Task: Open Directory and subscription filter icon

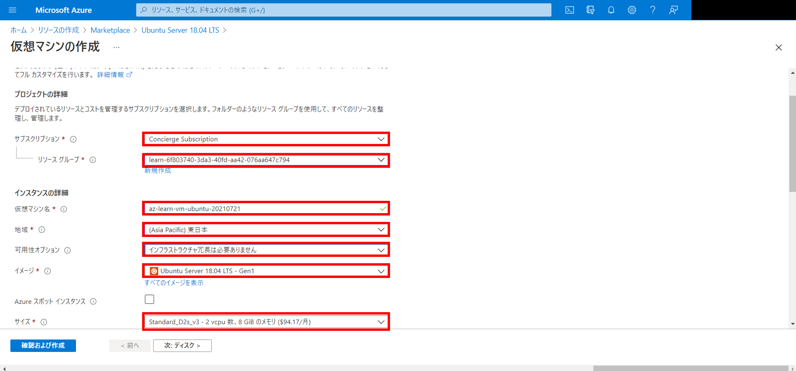Action: tap(590, 10)
